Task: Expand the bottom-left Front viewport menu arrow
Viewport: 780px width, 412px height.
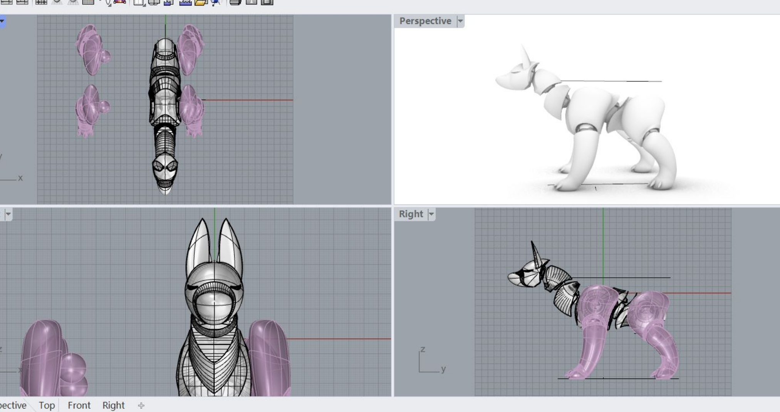Action: [8, 214]
